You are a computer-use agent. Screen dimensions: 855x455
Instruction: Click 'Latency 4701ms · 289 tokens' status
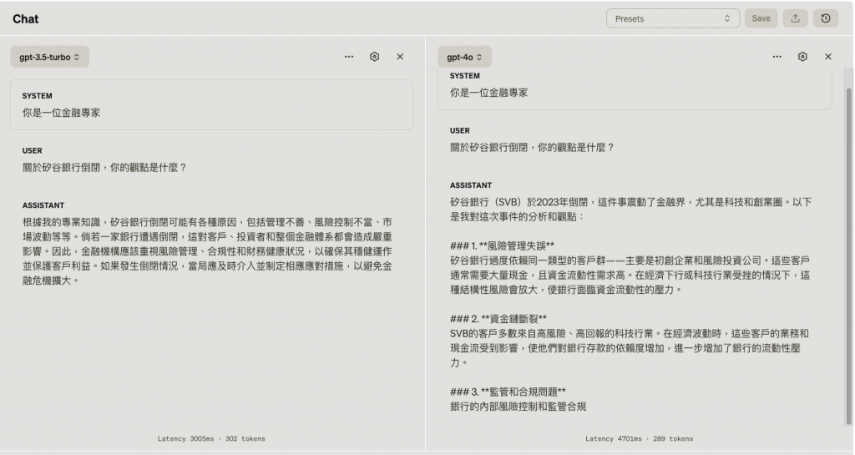click(x=639, y=438)
